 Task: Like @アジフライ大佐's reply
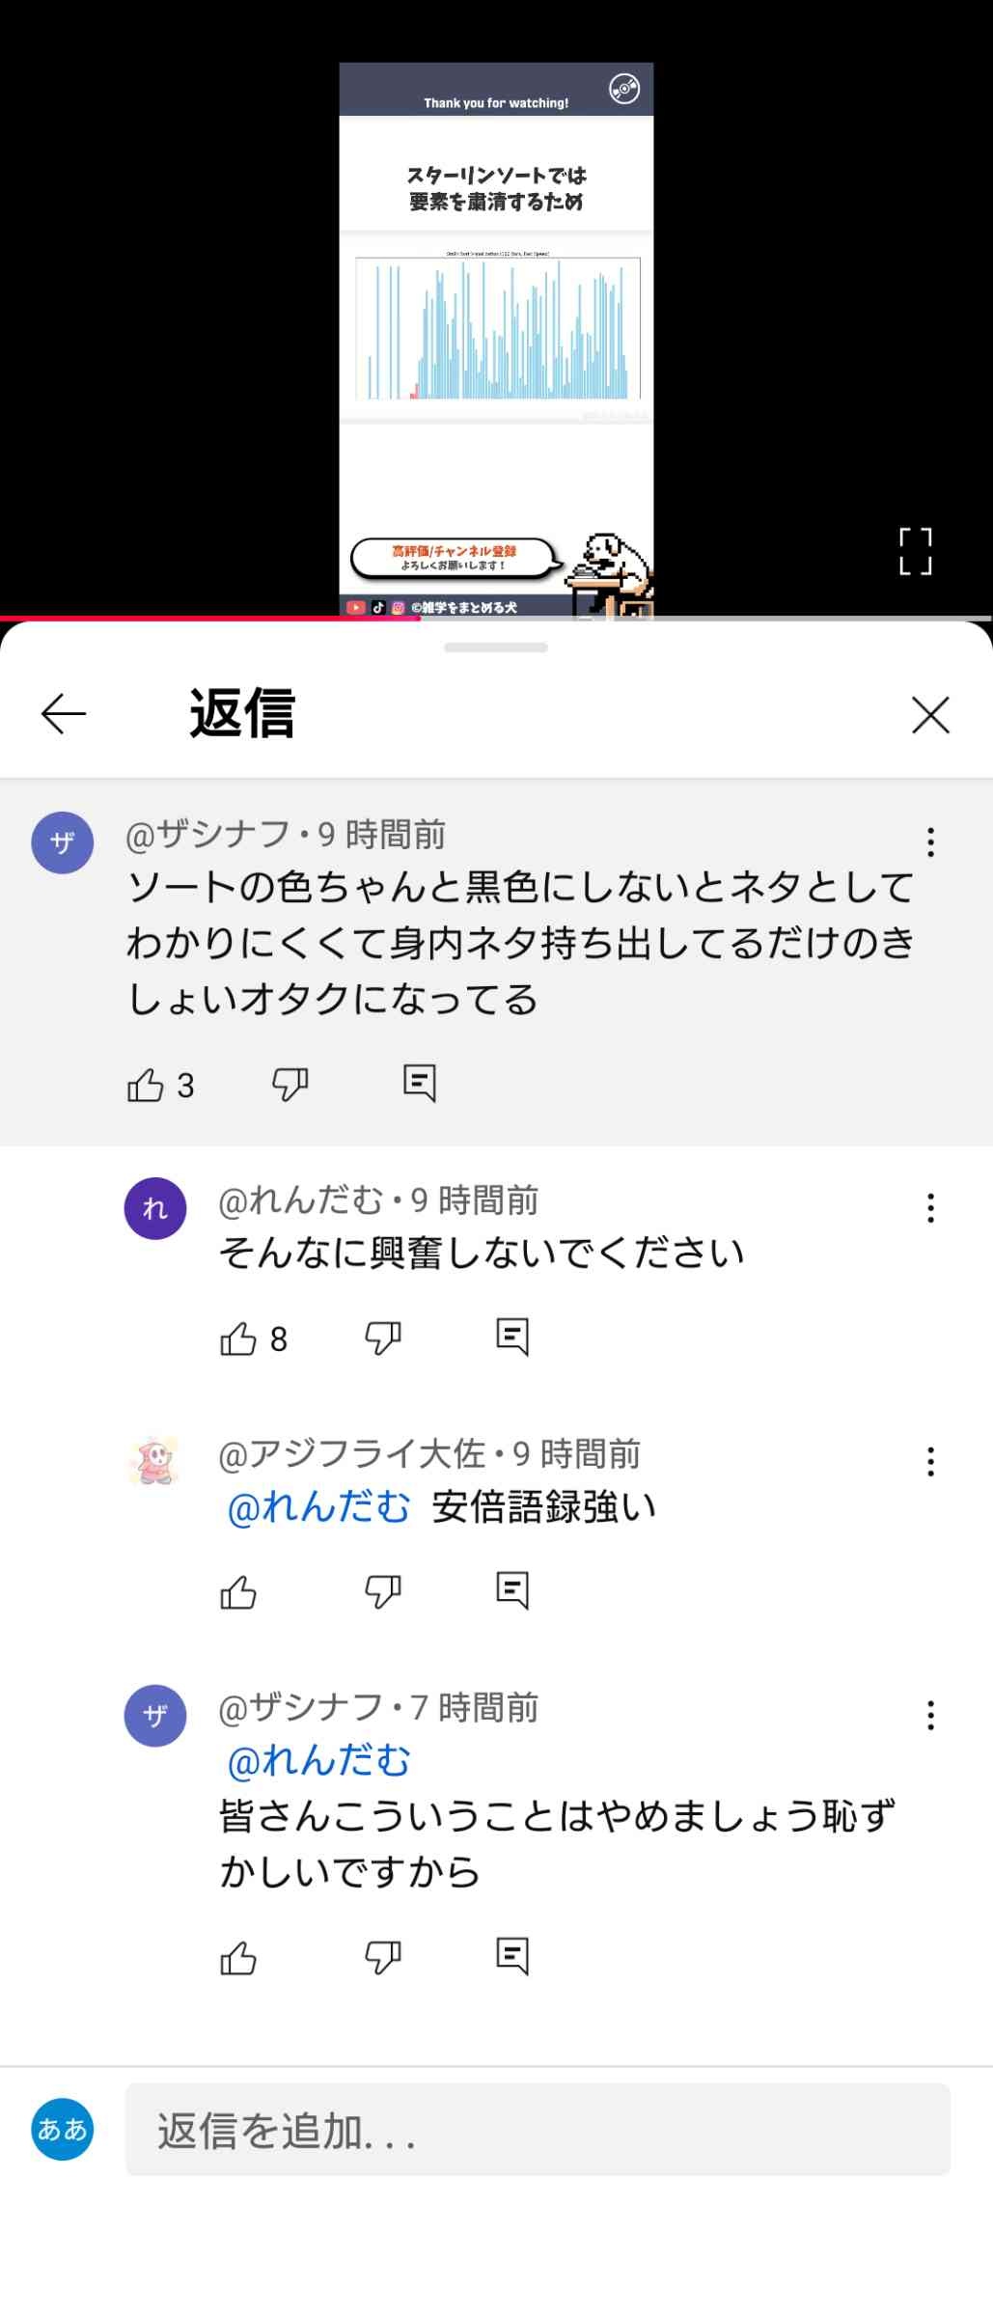point(238,1592)
